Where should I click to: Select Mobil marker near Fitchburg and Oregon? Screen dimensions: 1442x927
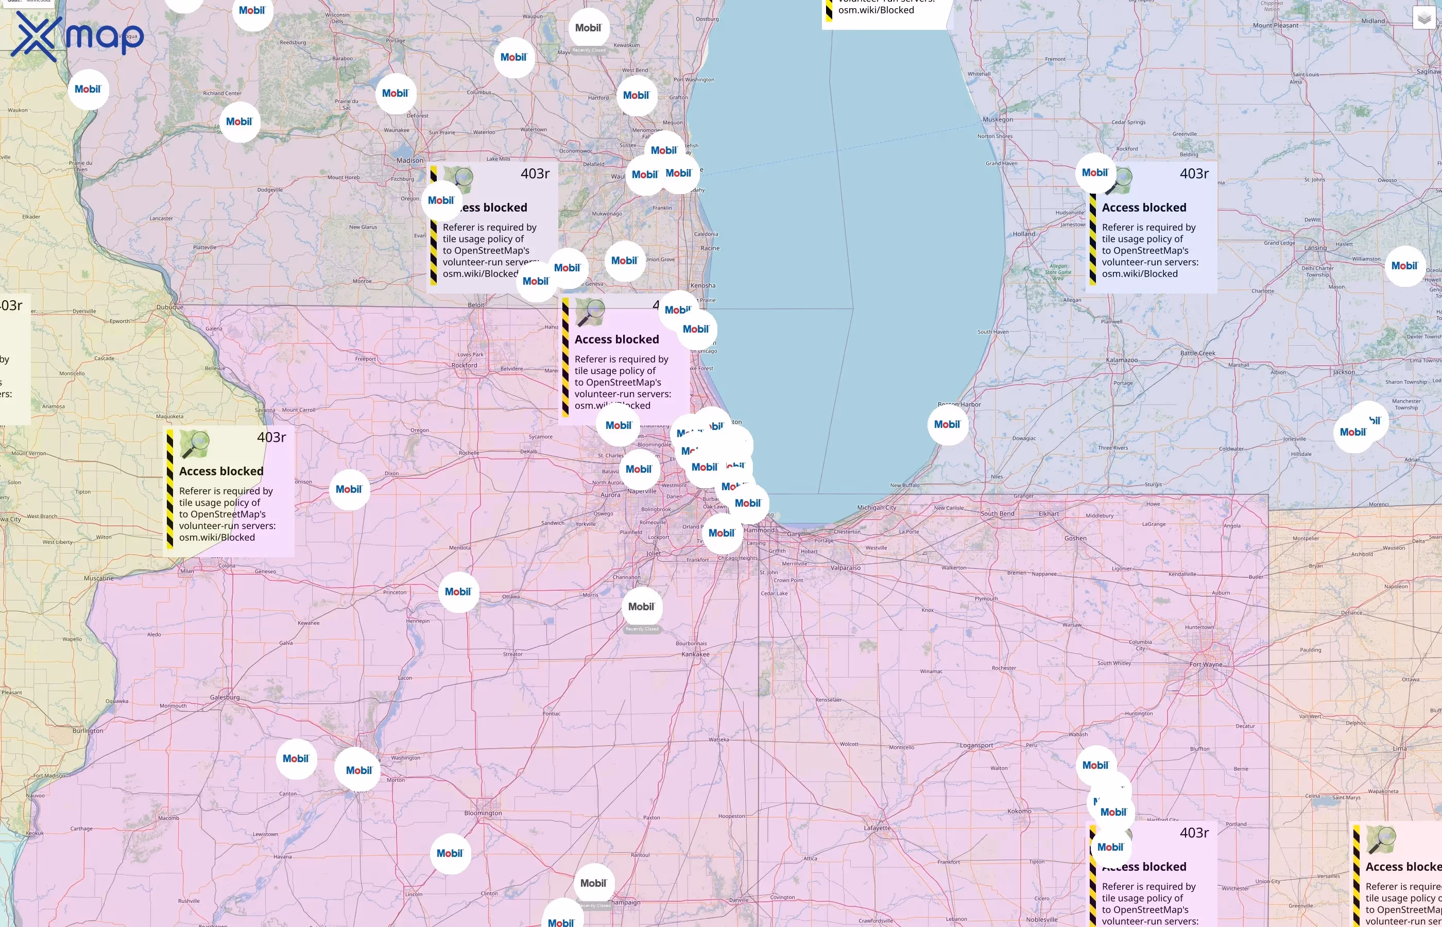click(x=442, y=200)
